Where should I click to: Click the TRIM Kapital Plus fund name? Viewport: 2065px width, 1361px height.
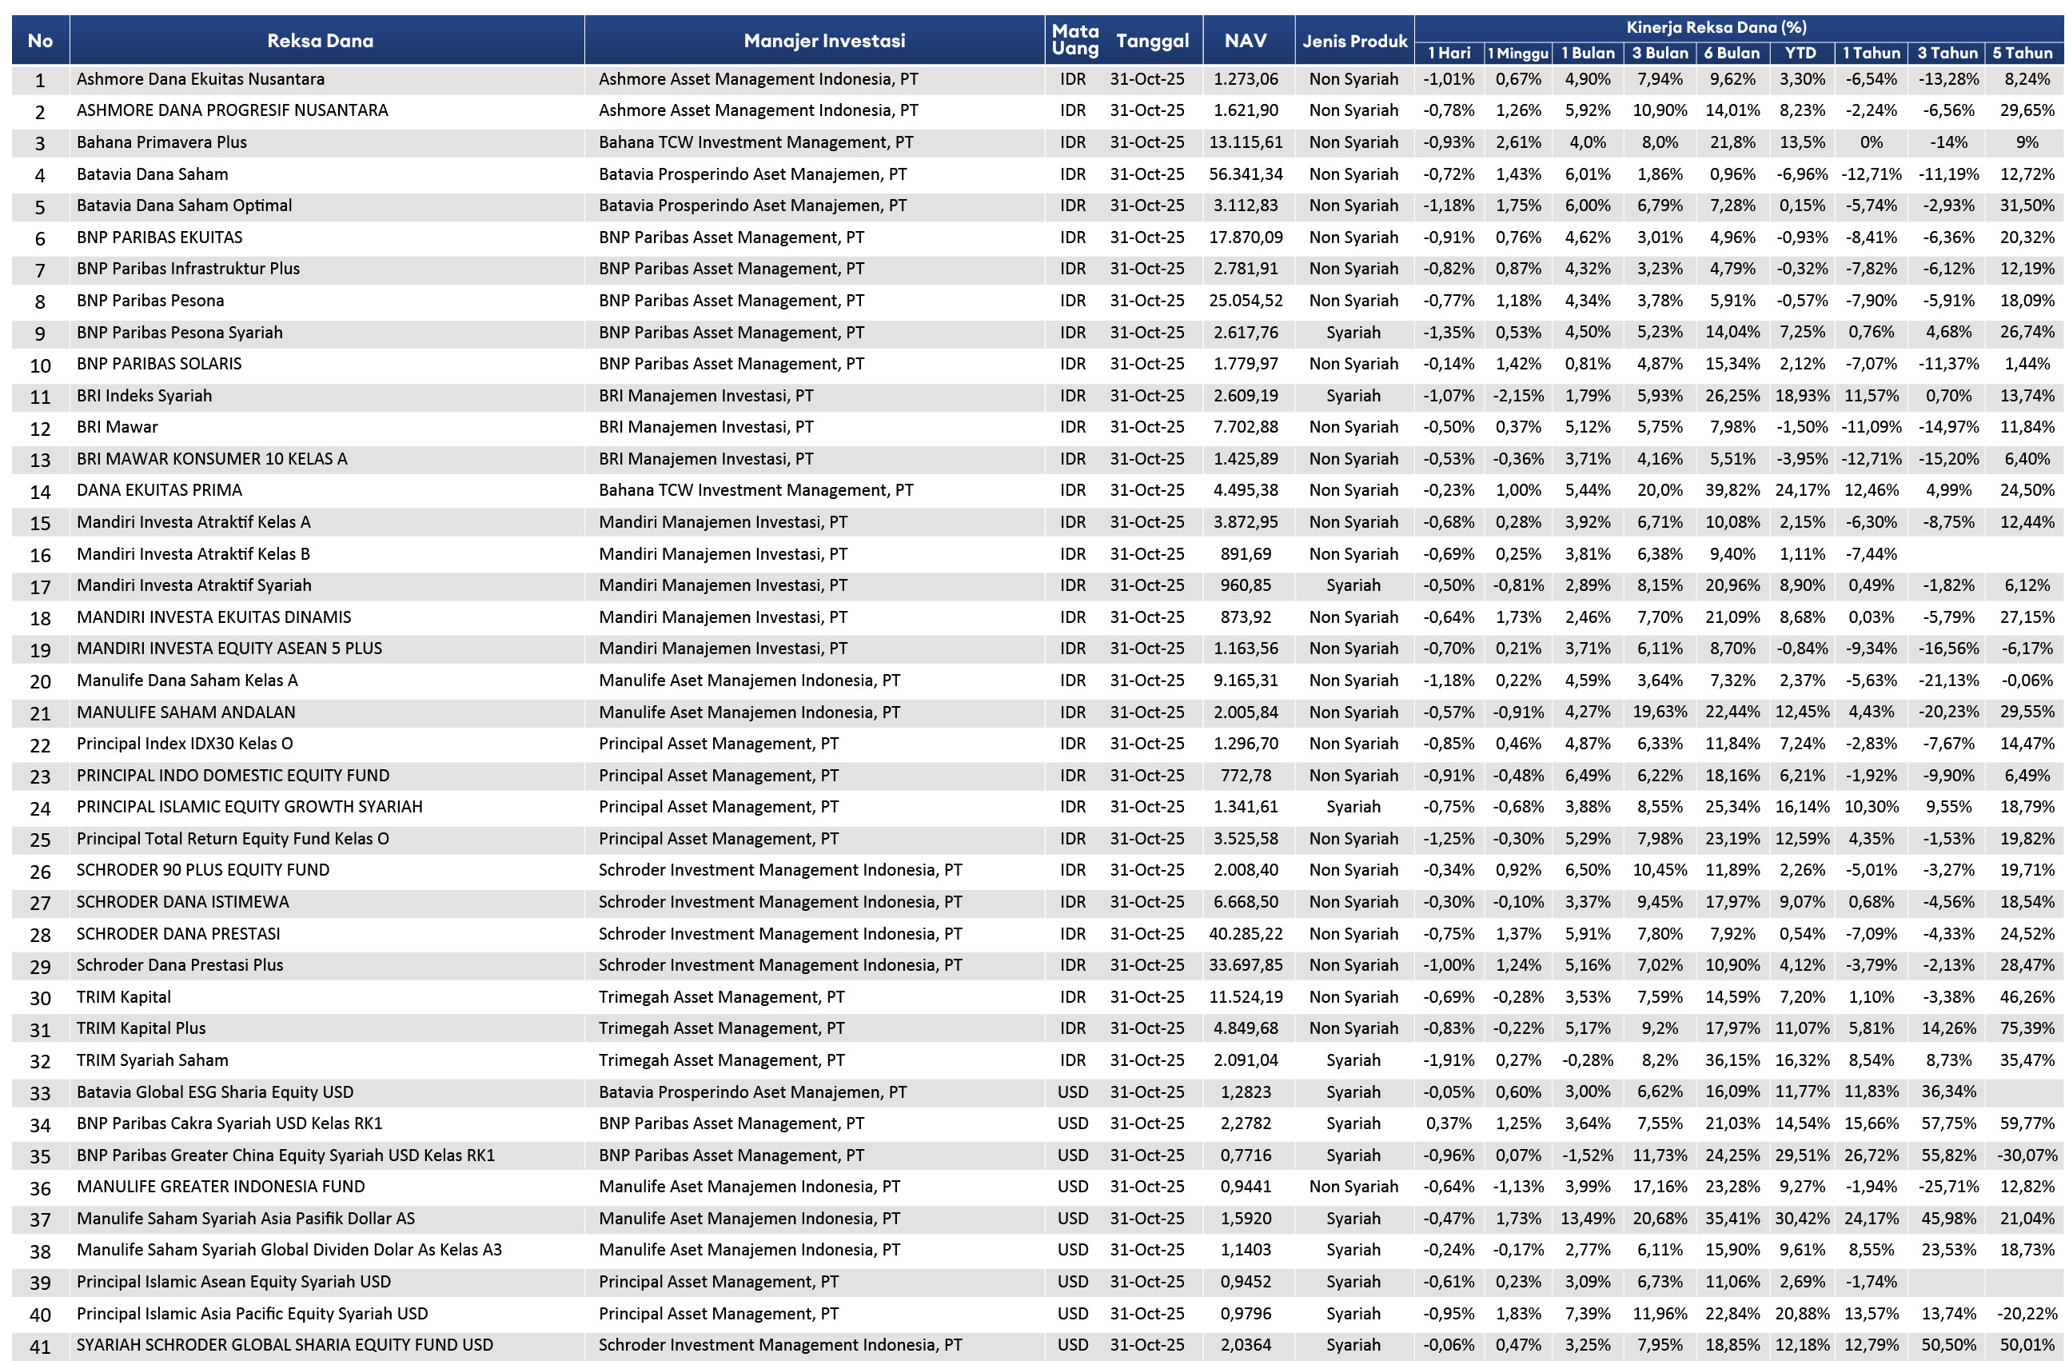(x=141, y=1028)
